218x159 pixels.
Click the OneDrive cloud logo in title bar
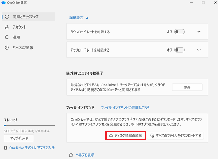(3, 2)
